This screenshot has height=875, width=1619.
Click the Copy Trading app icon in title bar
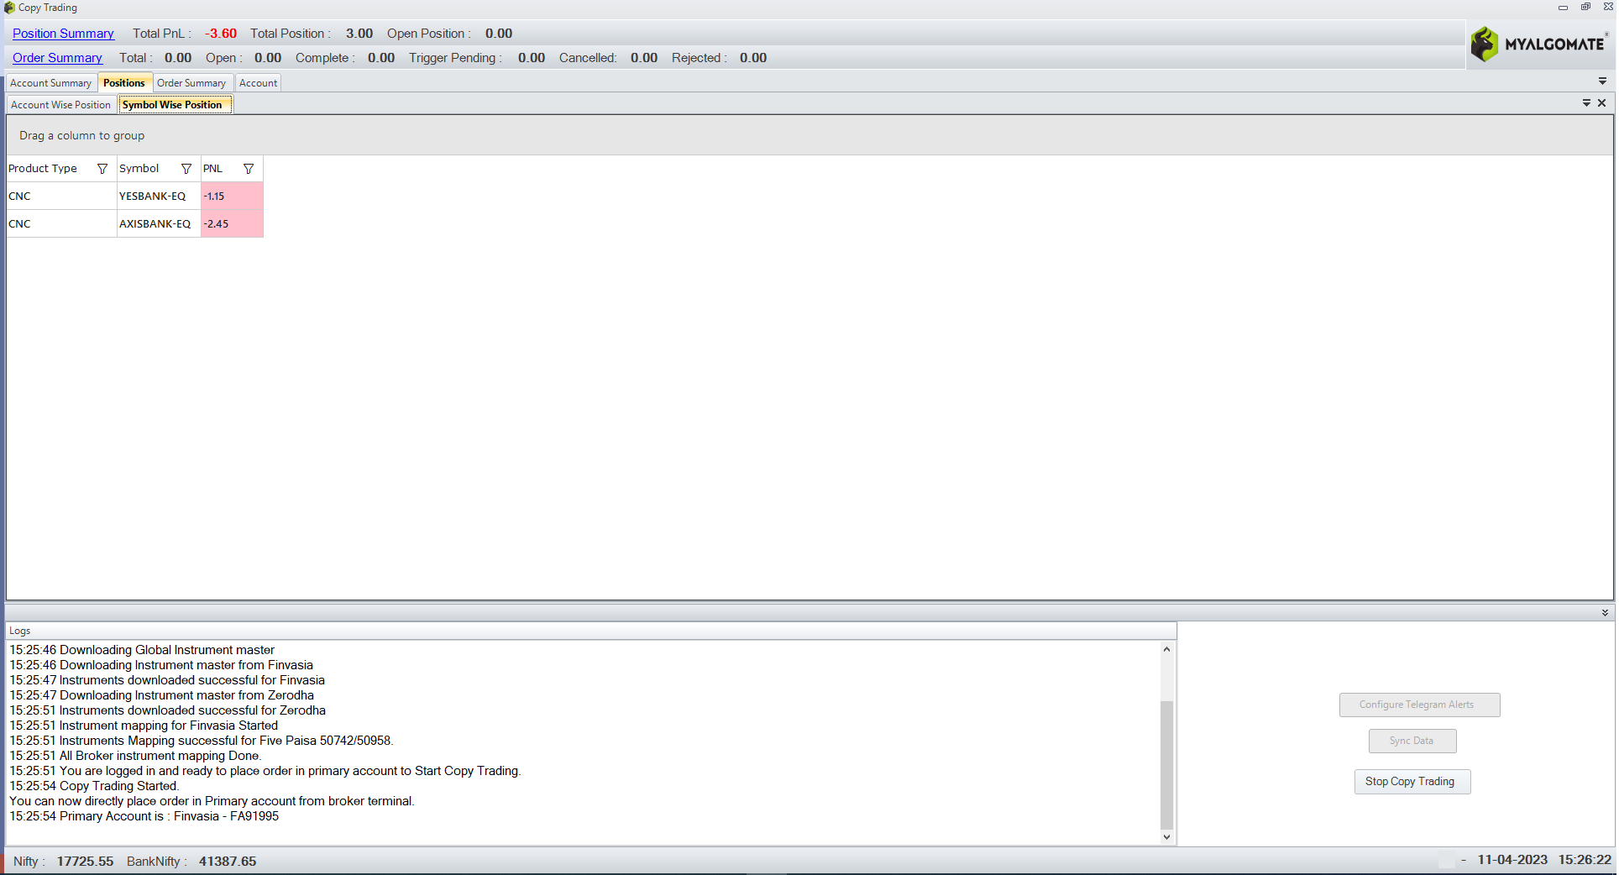[x=9, y=8]
